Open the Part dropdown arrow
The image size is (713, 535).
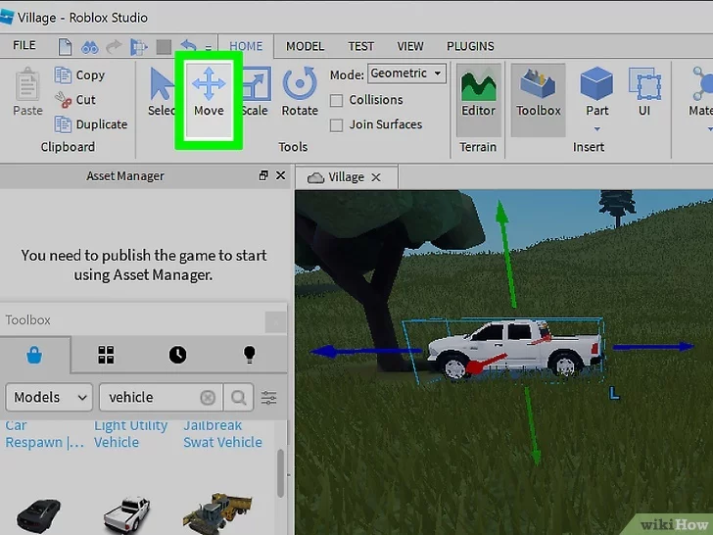pyautogui.click(x=596, y=128)
